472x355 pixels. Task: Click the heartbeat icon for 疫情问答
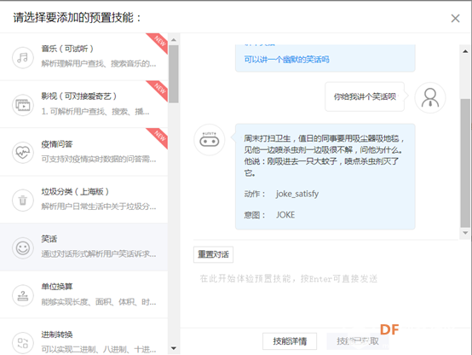(23, 152)
